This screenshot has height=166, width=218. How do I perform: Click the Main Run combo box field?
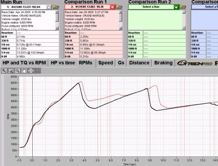[x=24, y=7]
